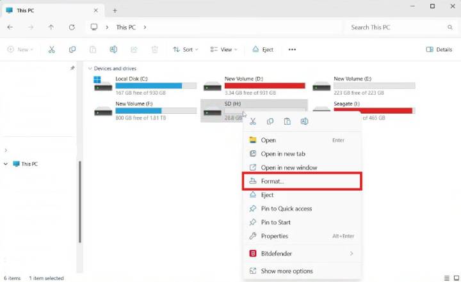Toggle the Details pane button
The image size is (461, 282).
(439, 49)
